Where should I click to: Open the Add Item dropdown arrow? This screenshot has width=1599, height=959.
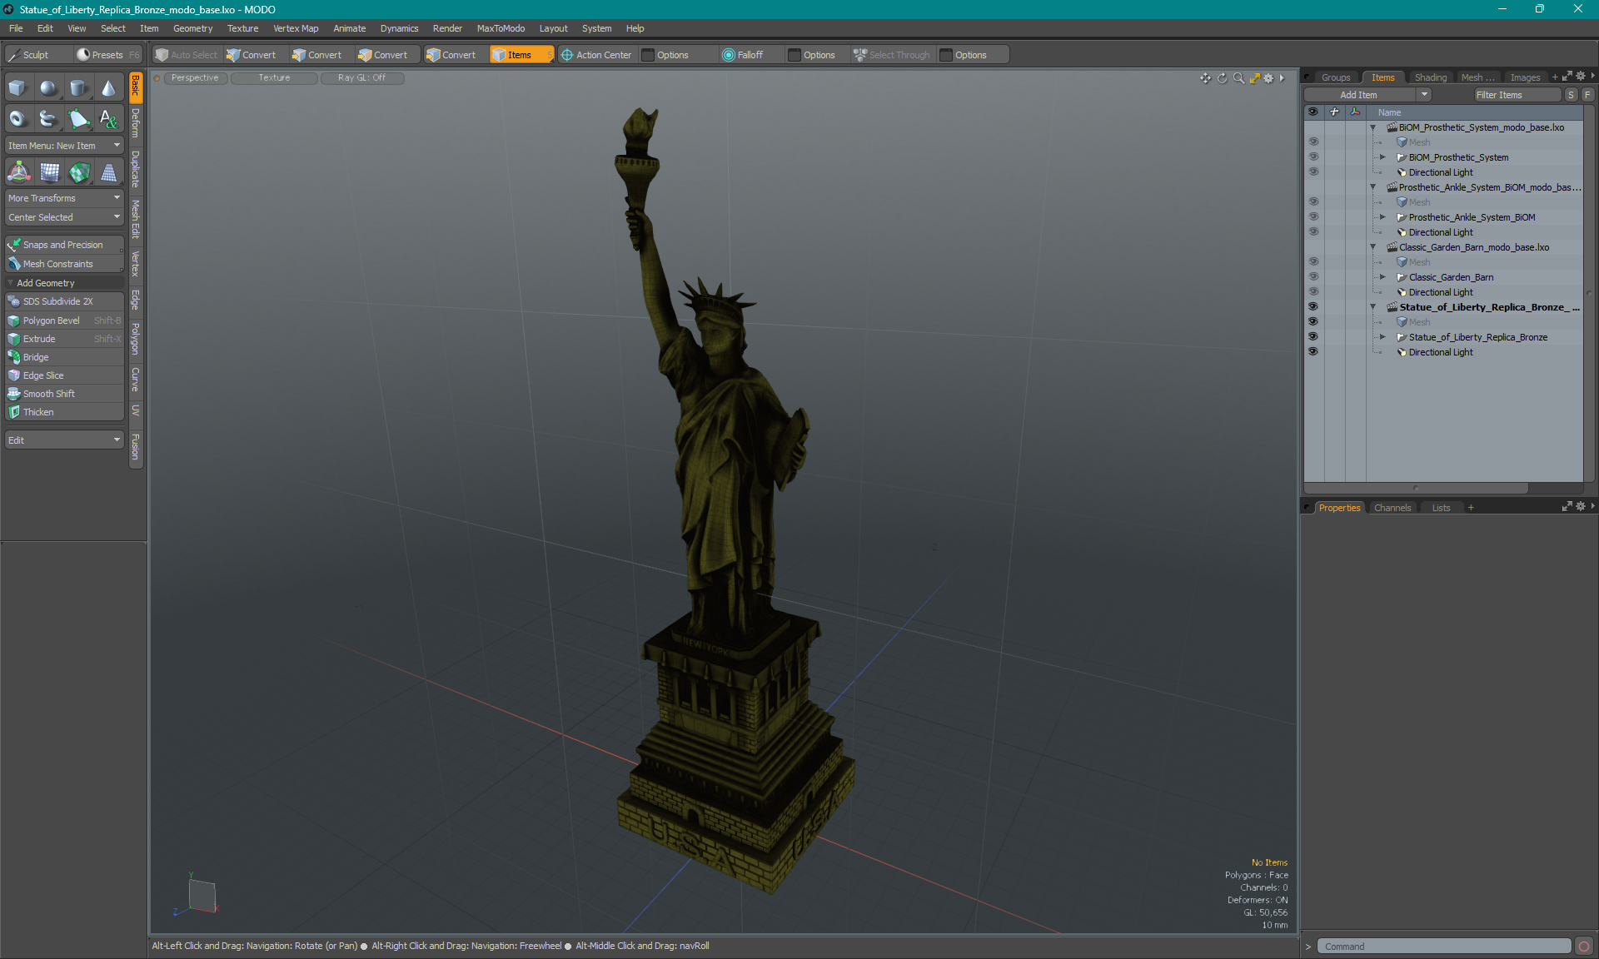click(x=1424, y=95)
